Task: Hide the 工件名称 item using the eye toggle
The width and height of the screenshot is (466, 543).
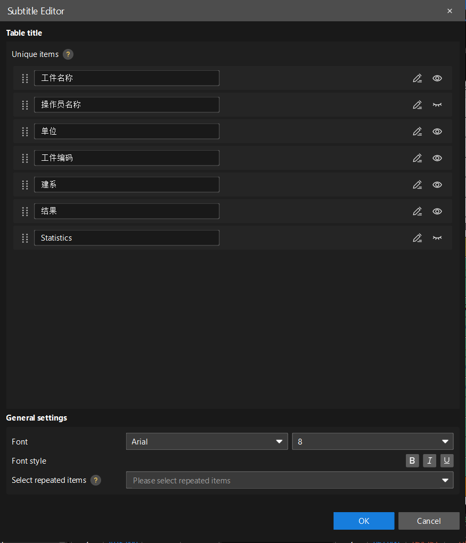Action: pyautogui.click(x=437, y=78)
